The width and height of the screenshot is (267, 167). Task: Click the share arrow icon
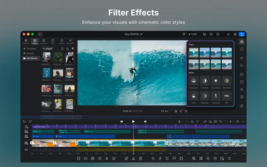tap(228, 34)
